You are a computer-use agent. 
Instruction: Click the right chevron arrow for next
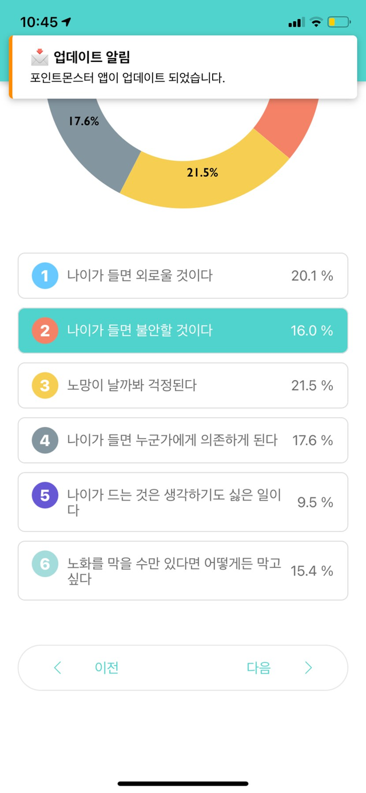point(308,668)
